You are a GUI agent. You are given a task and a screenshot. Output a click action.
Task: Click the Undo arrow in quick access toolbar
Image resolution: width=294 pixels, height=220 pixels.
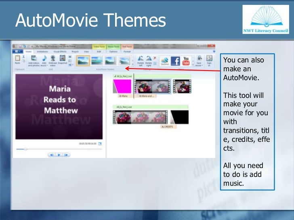pos(24,46)
